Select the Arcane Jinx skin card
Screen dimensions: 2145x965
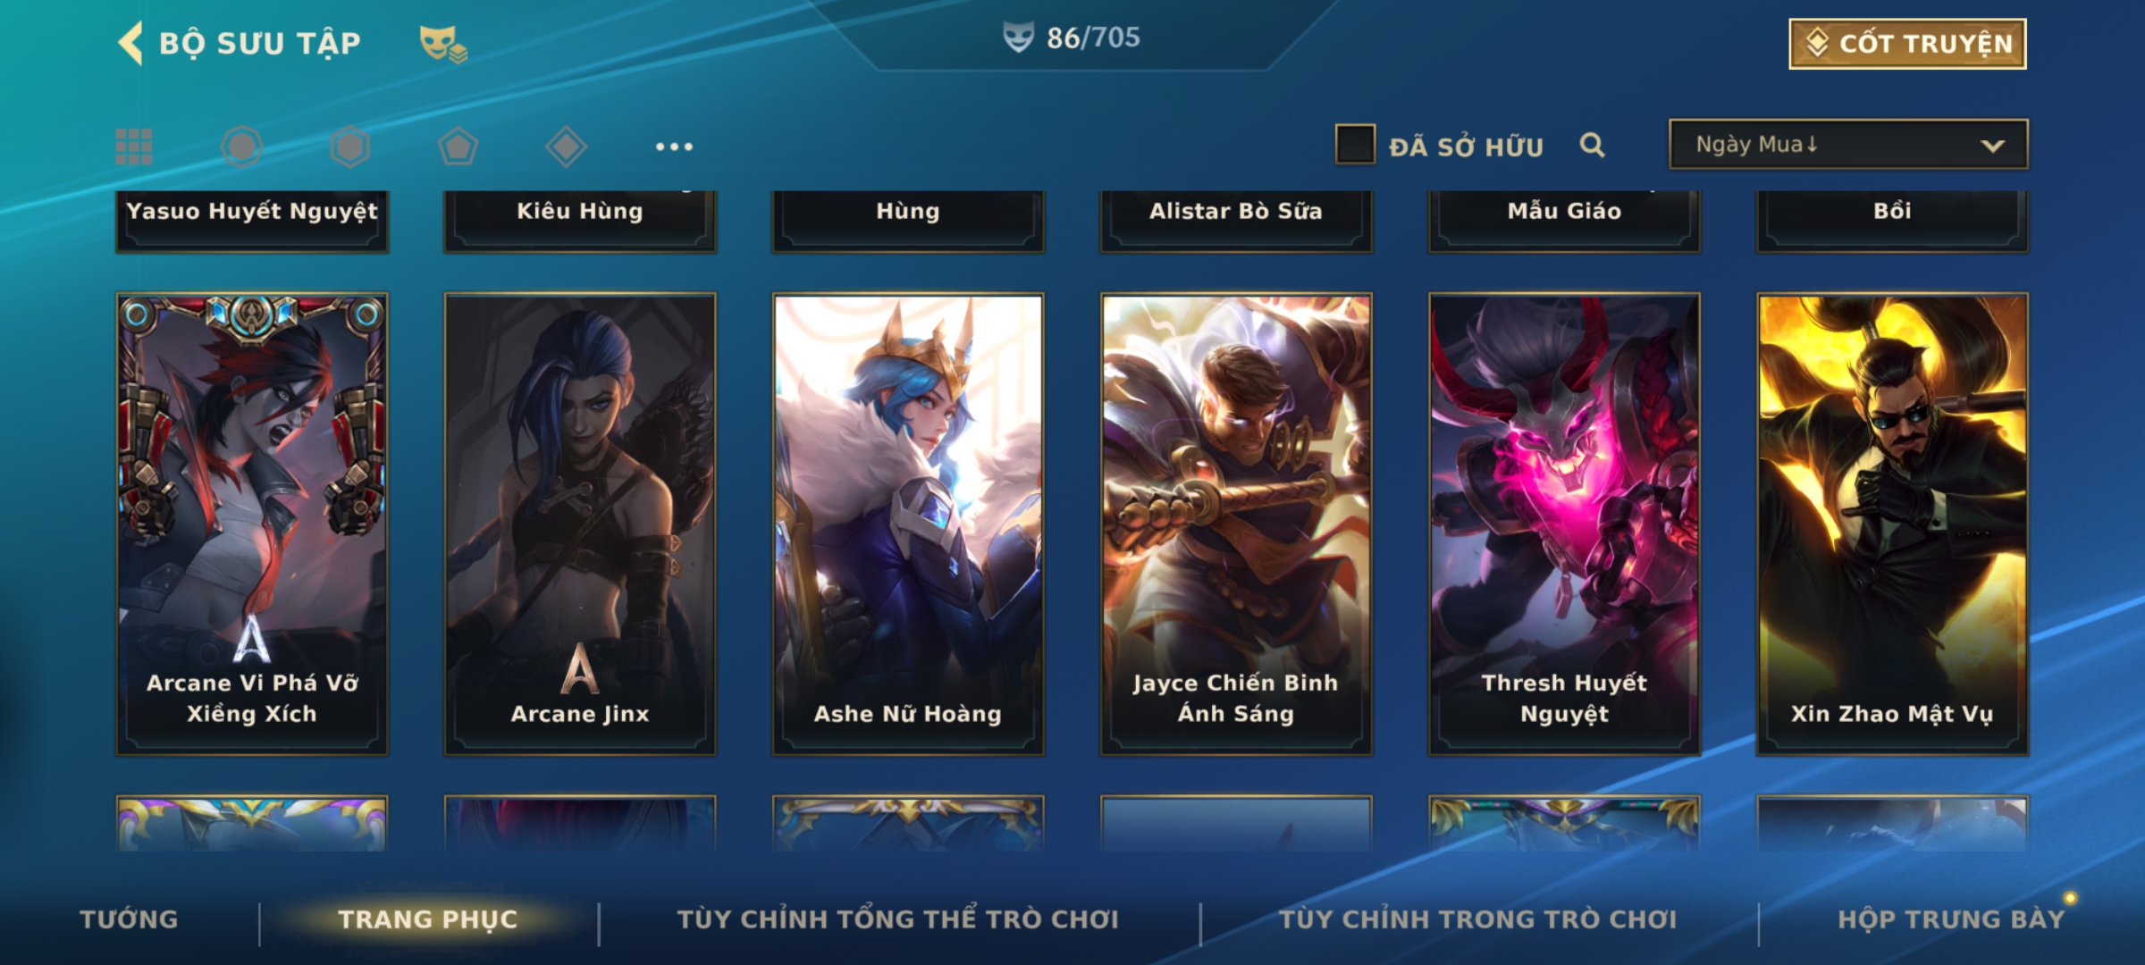click(x=580, y=524)
